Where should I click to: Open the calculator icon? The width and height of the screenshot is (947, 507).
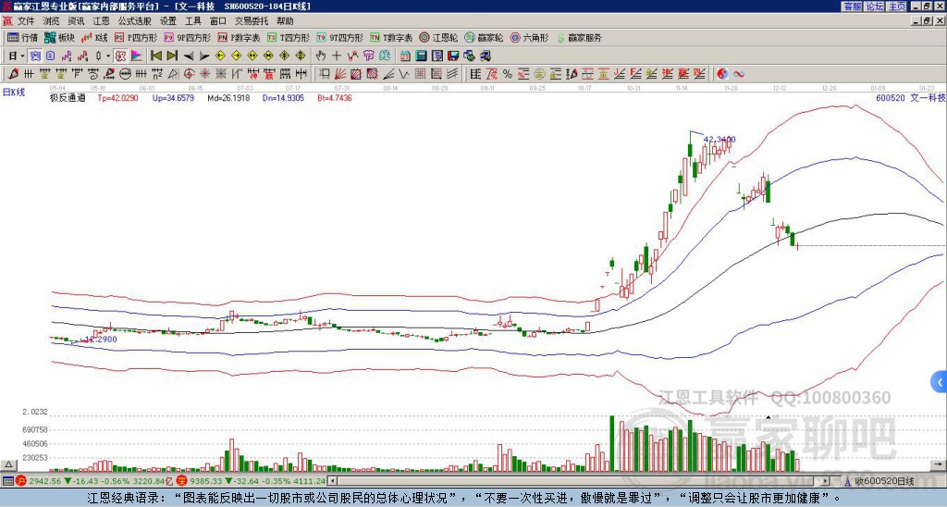click(x=421, y=56)
